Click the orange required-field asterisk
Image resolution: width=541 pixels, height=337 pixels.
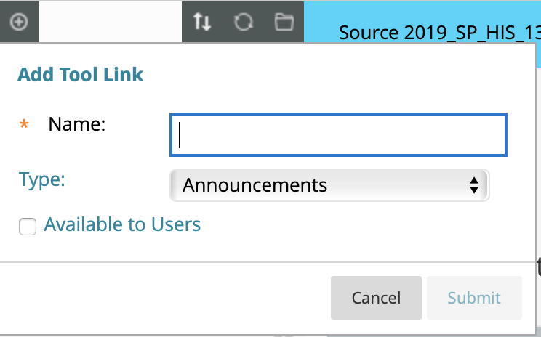tap(24, 124)
